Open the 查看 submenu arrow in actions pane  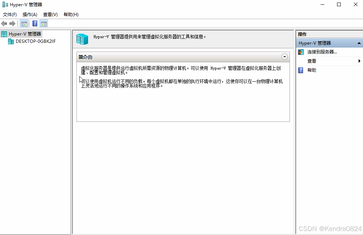point(359,61)
